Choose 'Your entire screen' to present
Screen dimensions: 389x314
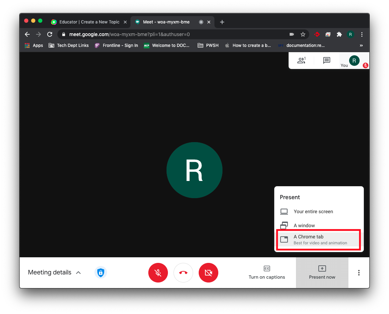(x=313, y=211)
